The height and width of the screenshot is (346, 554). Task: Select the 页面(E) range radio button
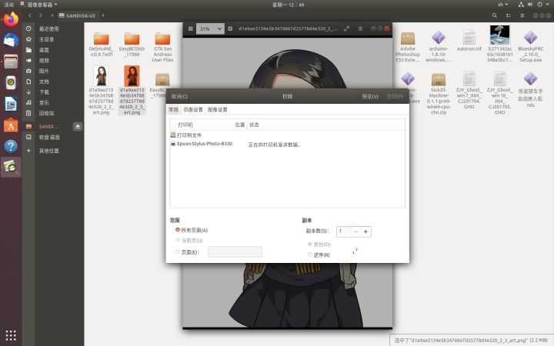178,251
